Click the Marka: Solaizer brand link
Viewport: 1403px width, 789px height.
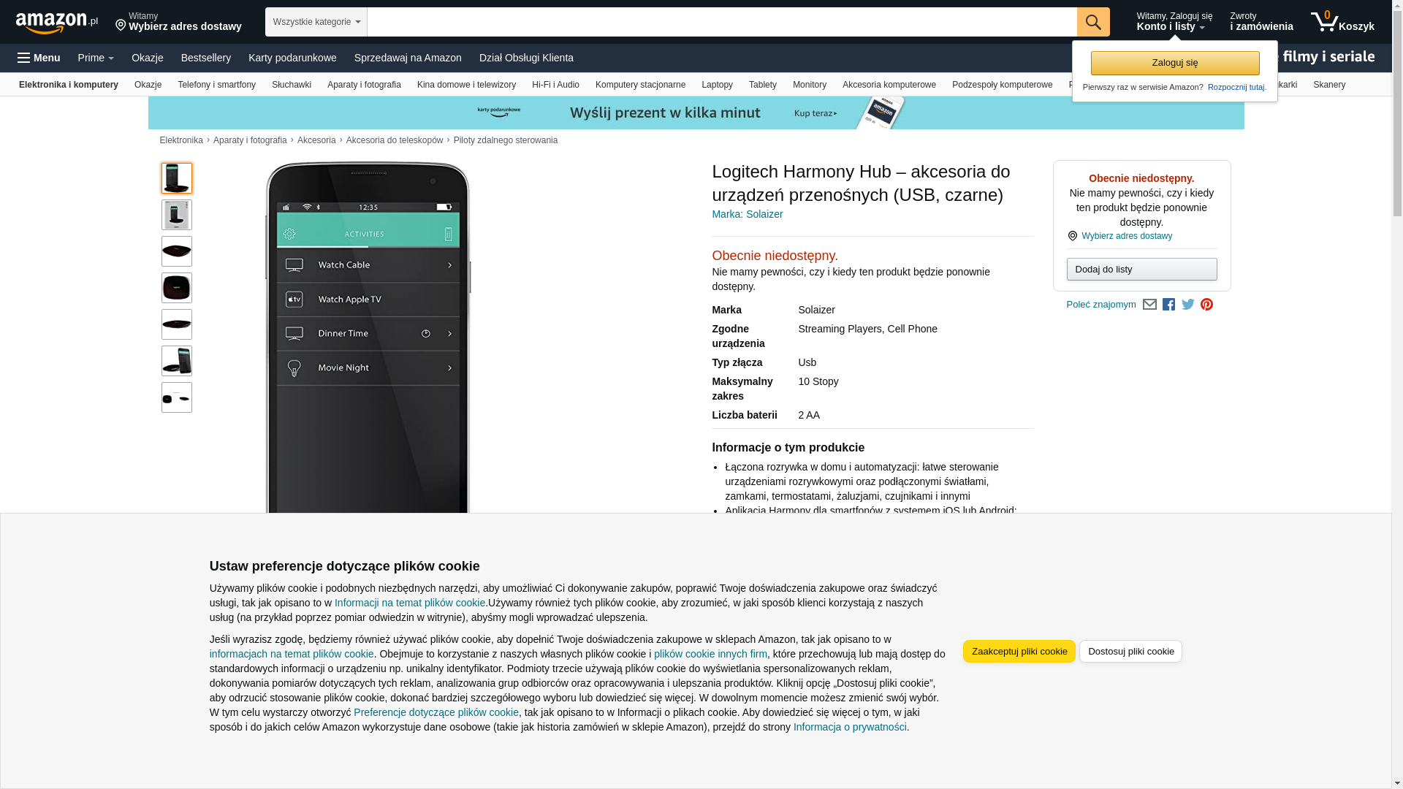pyautogui.click(x=747, y=214)
